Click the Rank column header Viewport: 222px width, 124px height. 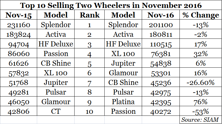click(x=89, y=15)
